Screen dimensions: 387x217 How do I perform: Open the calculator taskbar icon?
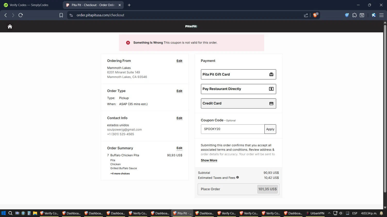29,213
